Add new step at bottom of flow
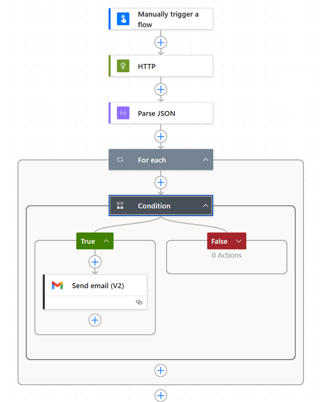Viewport: 322px width, 402px height. pos(161,396)
